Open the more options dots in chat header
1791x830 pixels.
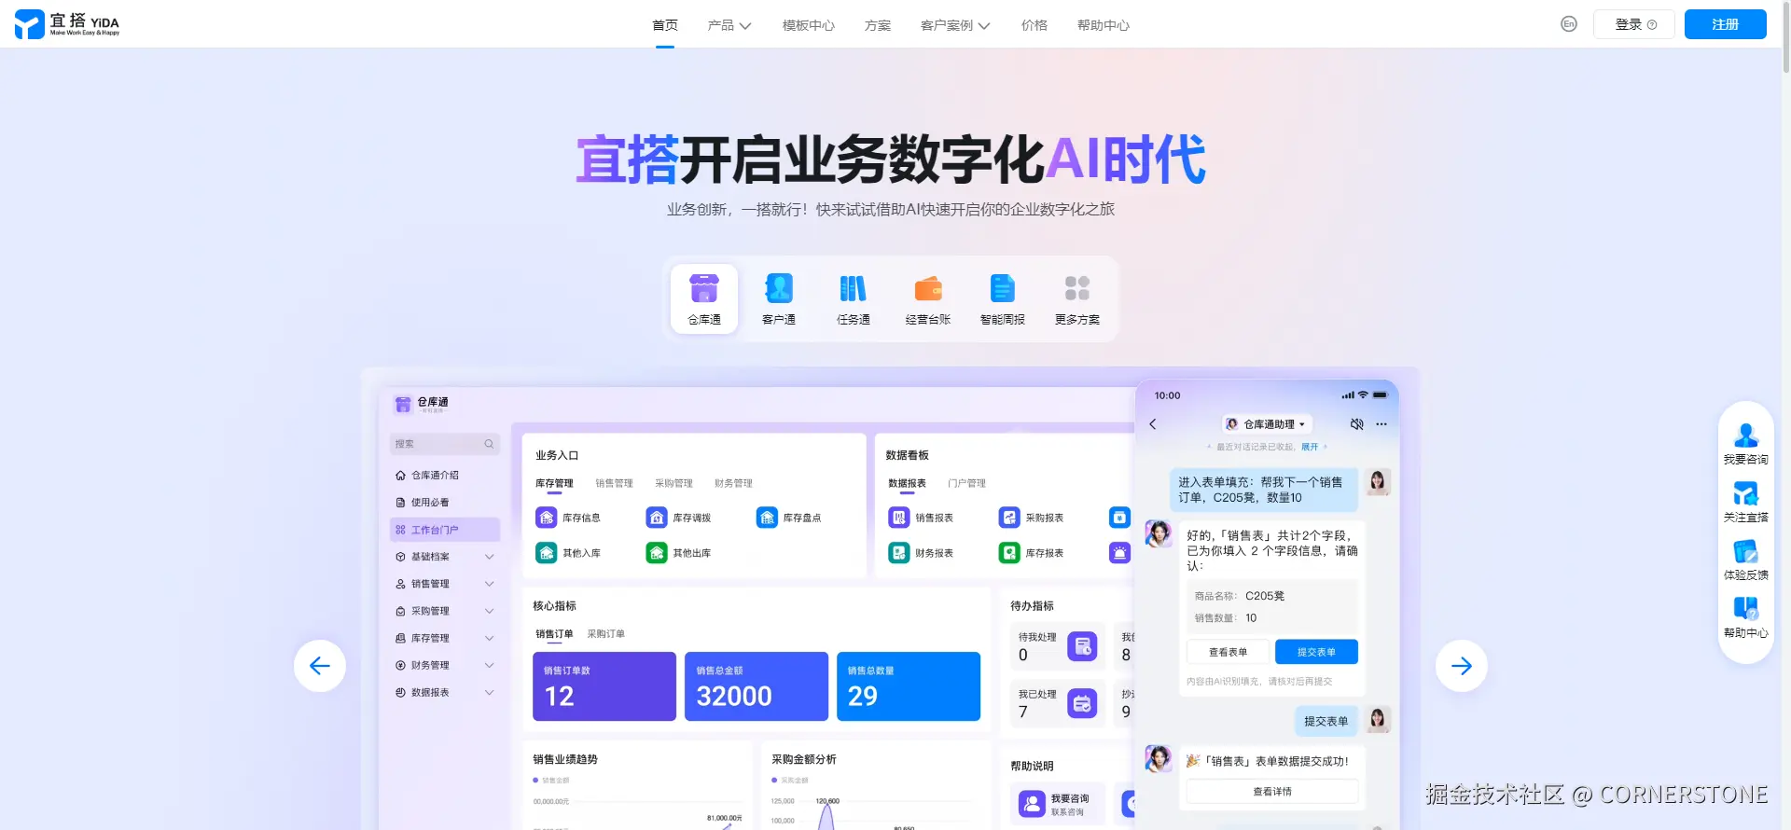click(1381, 424)
